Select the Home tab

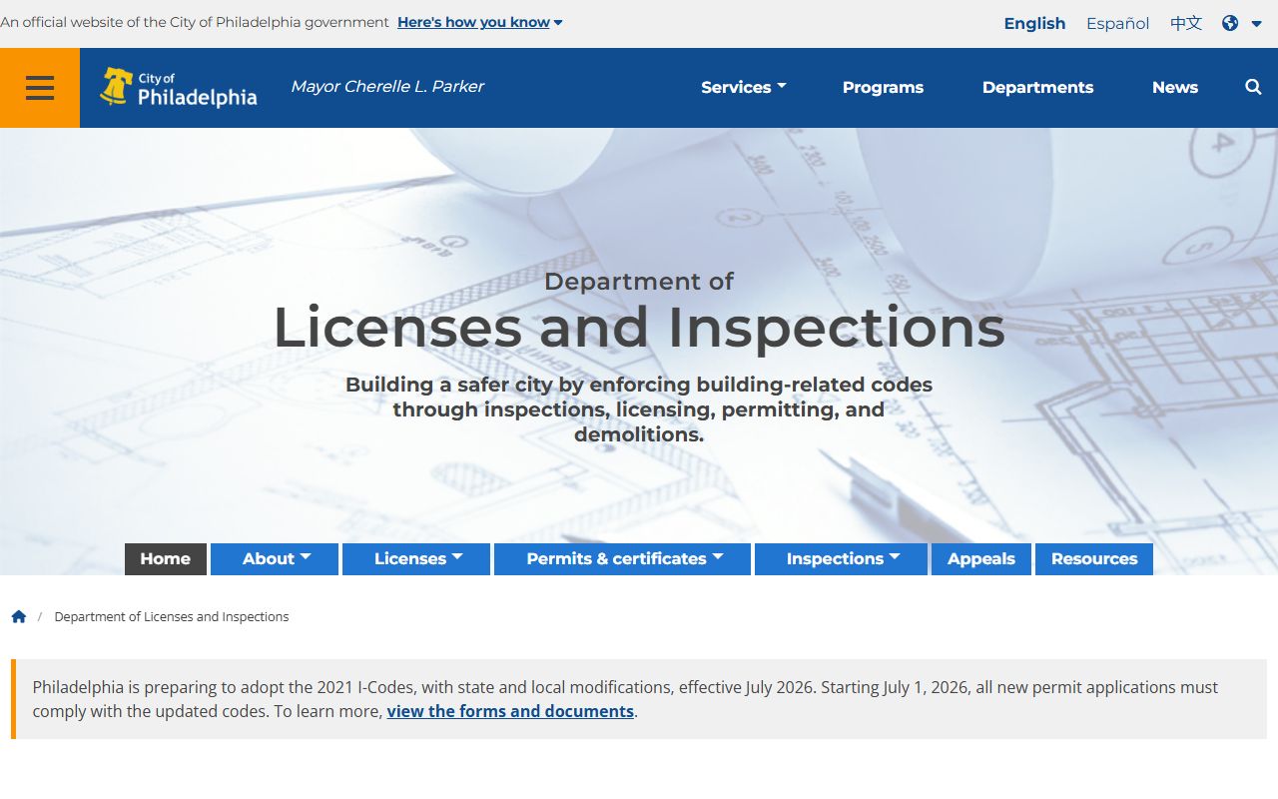pyautogui.click(x=166, y=559)
